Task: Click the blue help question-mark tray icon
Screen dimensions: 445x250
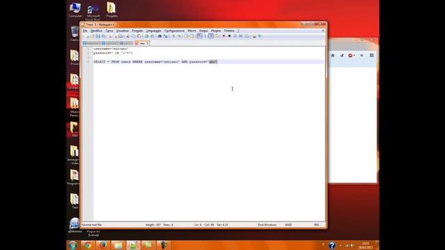Action: click(332, 245)
